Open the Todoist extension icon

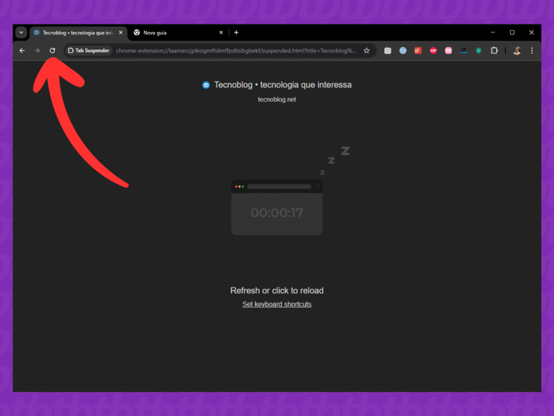[418, 51]
